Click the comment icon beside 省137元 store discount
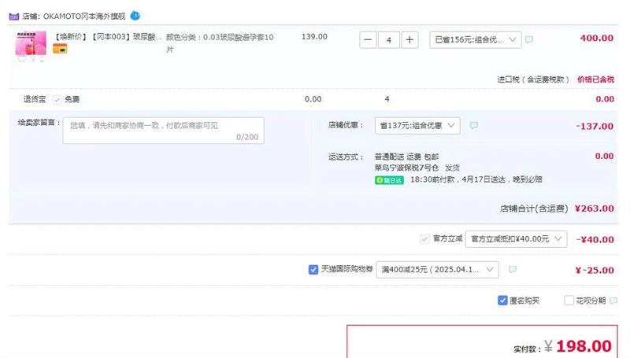630x358 pixels. (x=473, y=125)
